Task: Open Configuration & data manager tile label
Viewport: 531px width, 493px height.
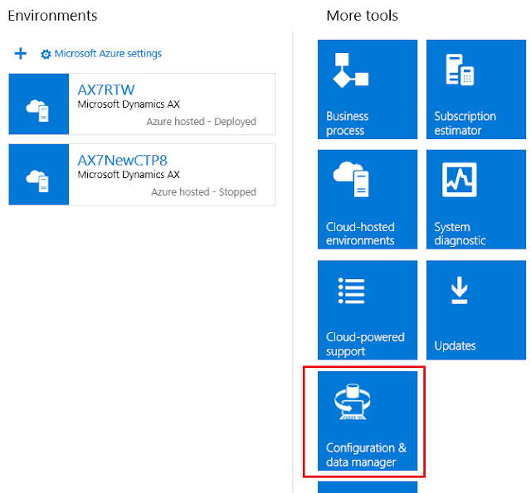Action: [366, 455]
